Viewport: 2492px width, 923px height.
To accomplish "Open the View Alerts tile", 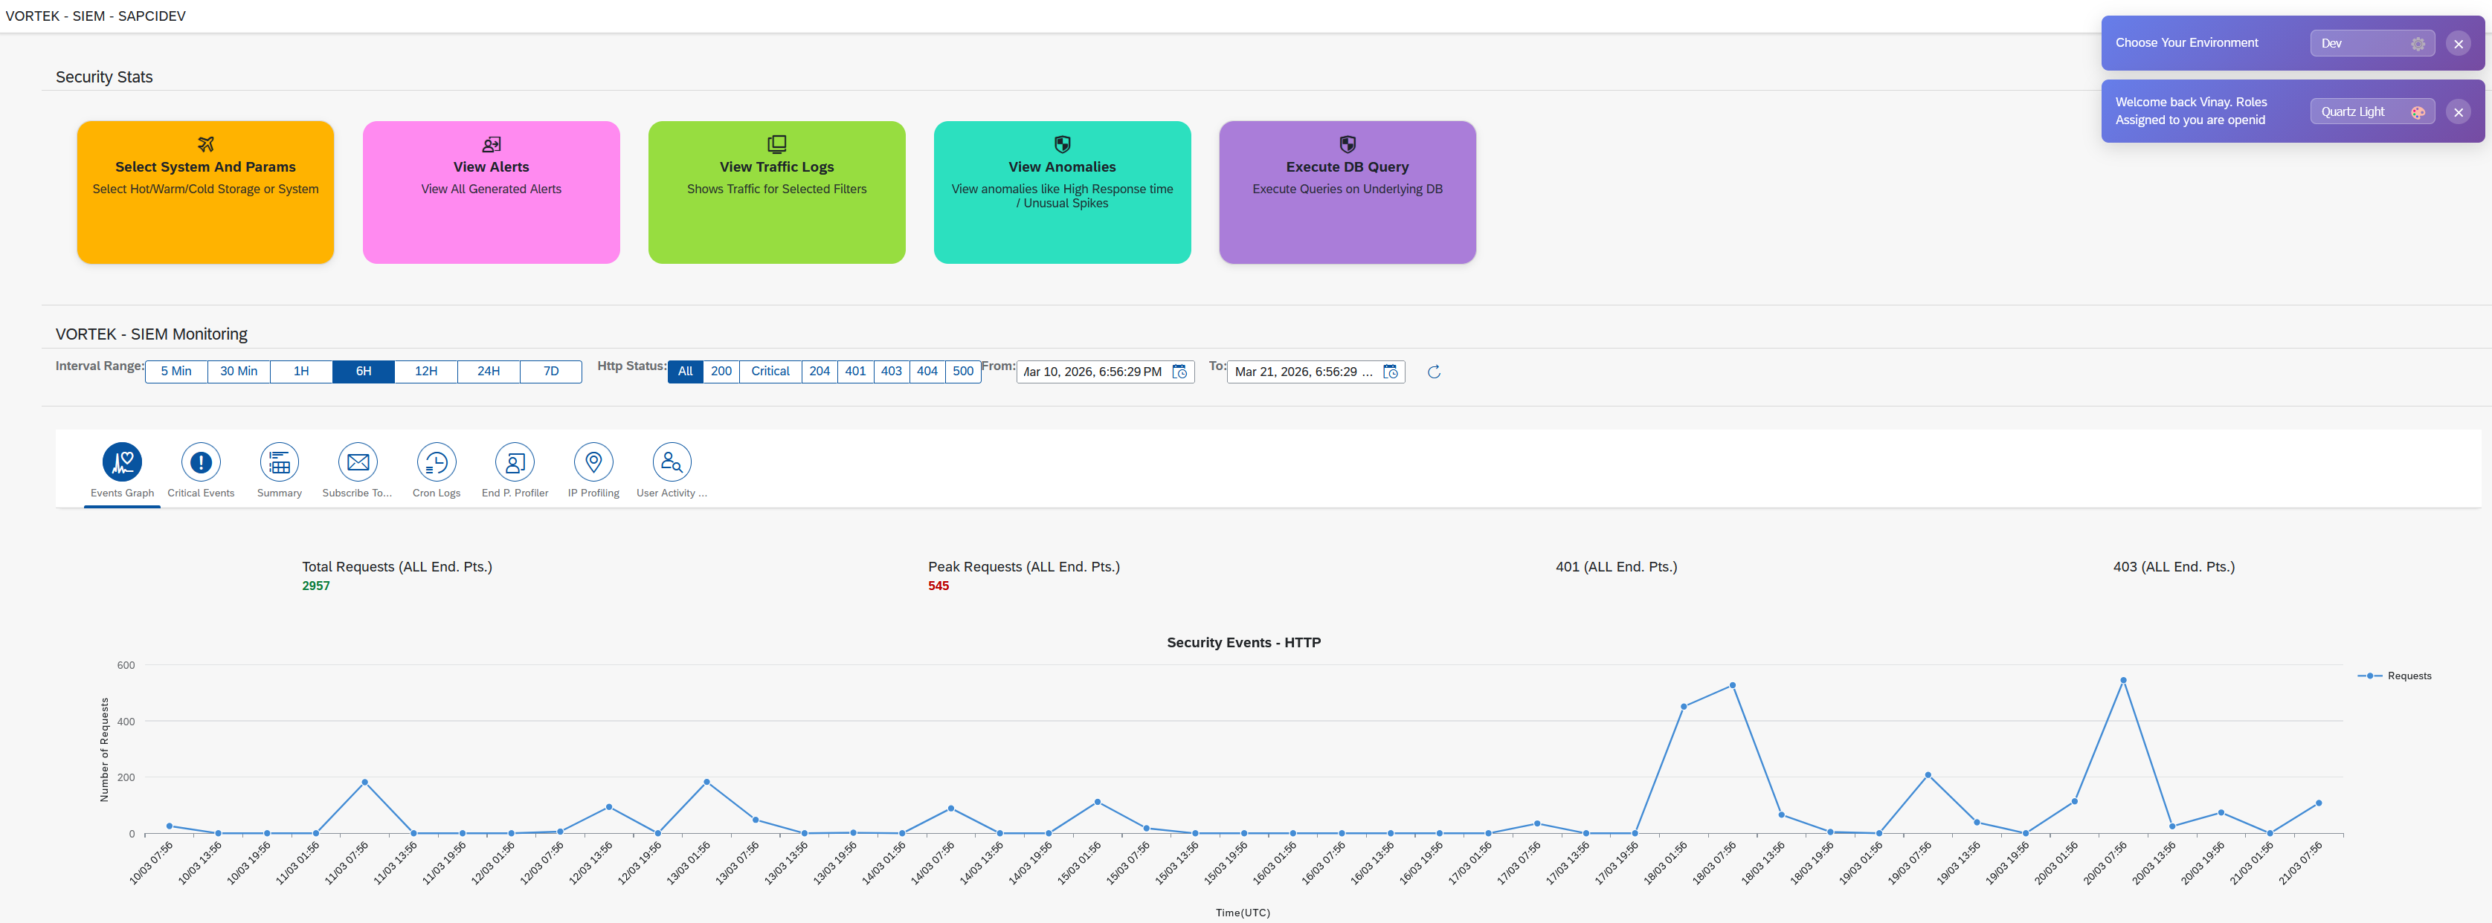I will [x=491, y=192].
